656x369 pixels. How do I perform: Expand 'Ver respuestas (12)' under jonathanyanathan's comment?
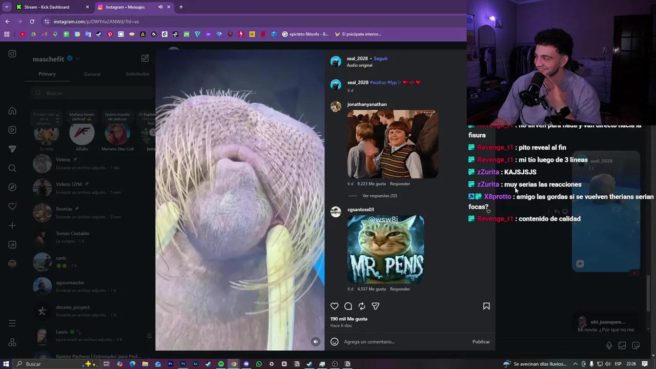[380, 196]
